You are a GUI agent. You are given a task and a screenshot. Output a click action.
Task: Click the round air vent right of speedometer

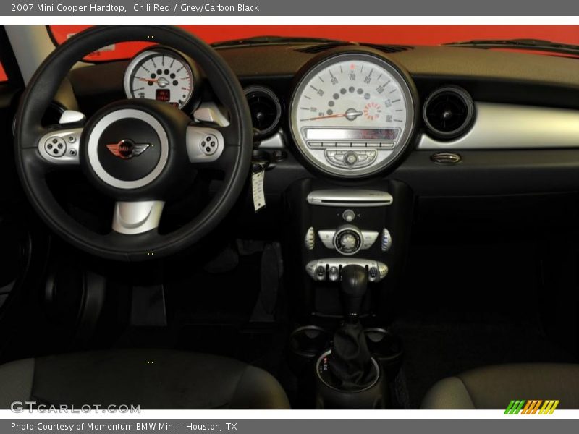tap(448, 114)
